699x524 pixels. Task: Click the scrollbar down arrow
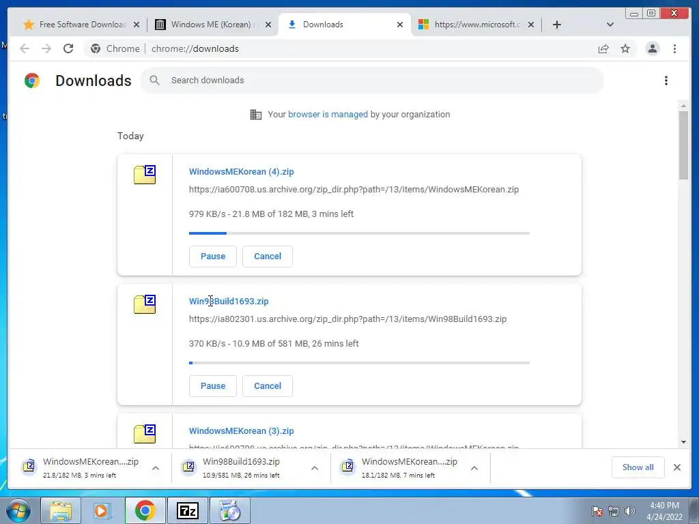[x=683, y=442]
